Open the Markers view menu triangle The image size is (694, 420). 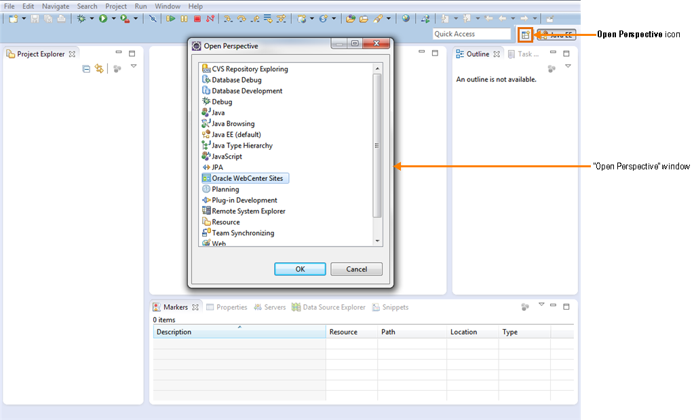541,304
